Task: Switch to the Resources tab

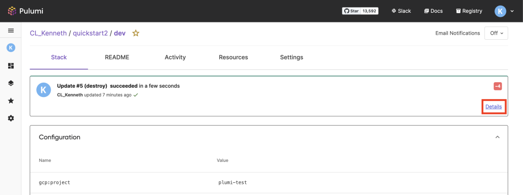Action: pos(233,57)
